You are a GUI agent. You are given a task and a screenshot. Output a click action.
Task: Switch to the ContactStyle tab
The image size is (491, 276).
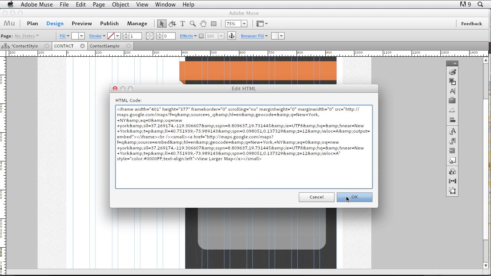(25, 46)
